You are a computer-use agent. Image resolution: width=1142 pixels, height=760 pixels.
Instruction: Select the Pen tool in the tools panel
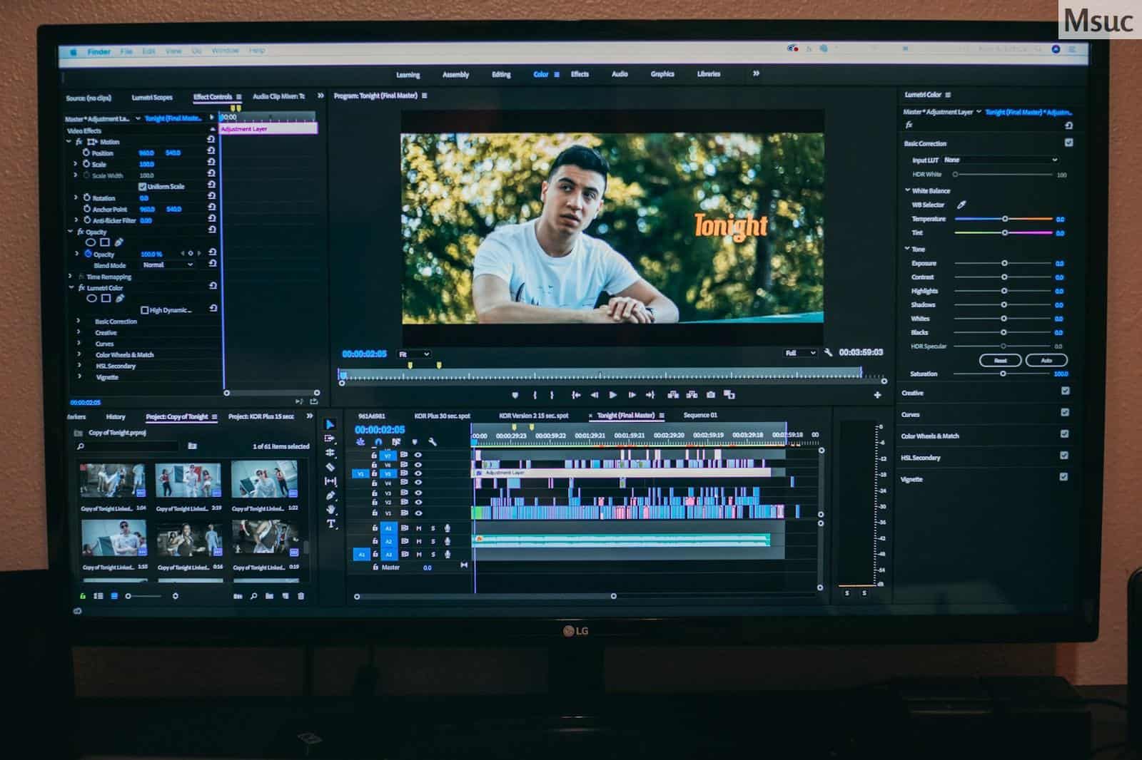point(330,495)
